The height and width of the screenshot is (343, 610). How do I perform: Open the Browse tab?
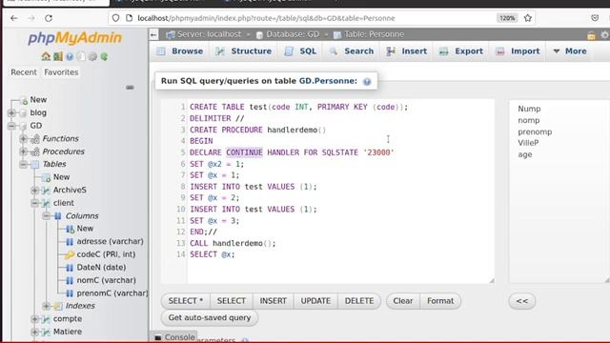[x=180, y=51]
